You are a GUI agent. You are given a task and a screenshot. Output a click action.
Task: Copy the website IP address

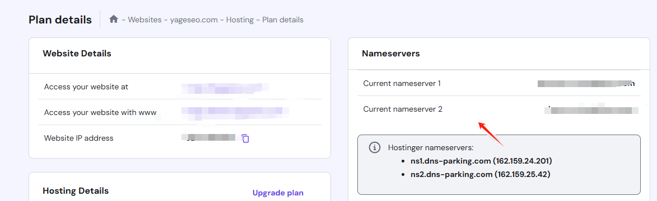click(245, 138)
